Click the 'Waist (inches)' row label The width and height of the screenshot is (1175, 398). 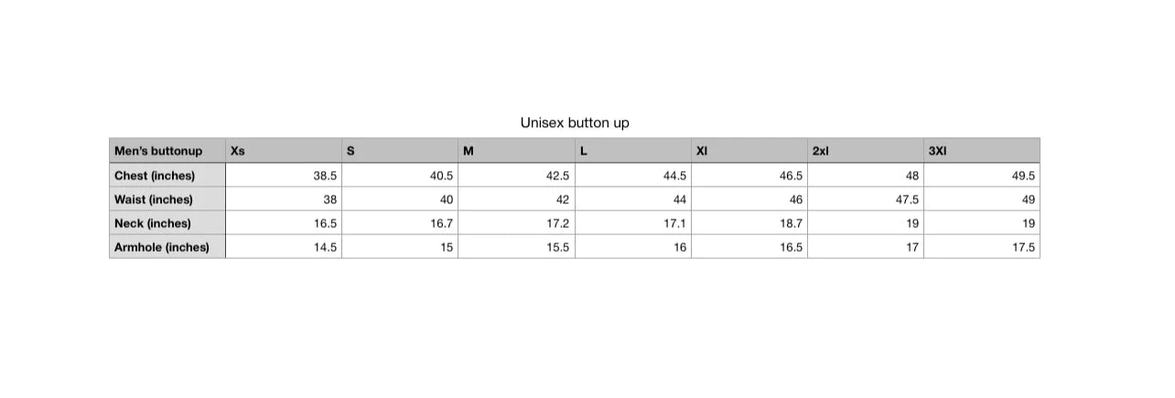coord(167,199)
